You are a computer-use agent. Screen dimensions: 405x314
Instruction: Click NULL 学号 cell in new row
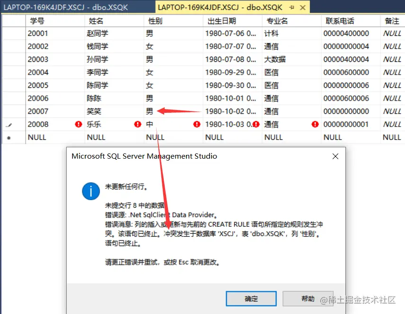[x=55, y=137]
